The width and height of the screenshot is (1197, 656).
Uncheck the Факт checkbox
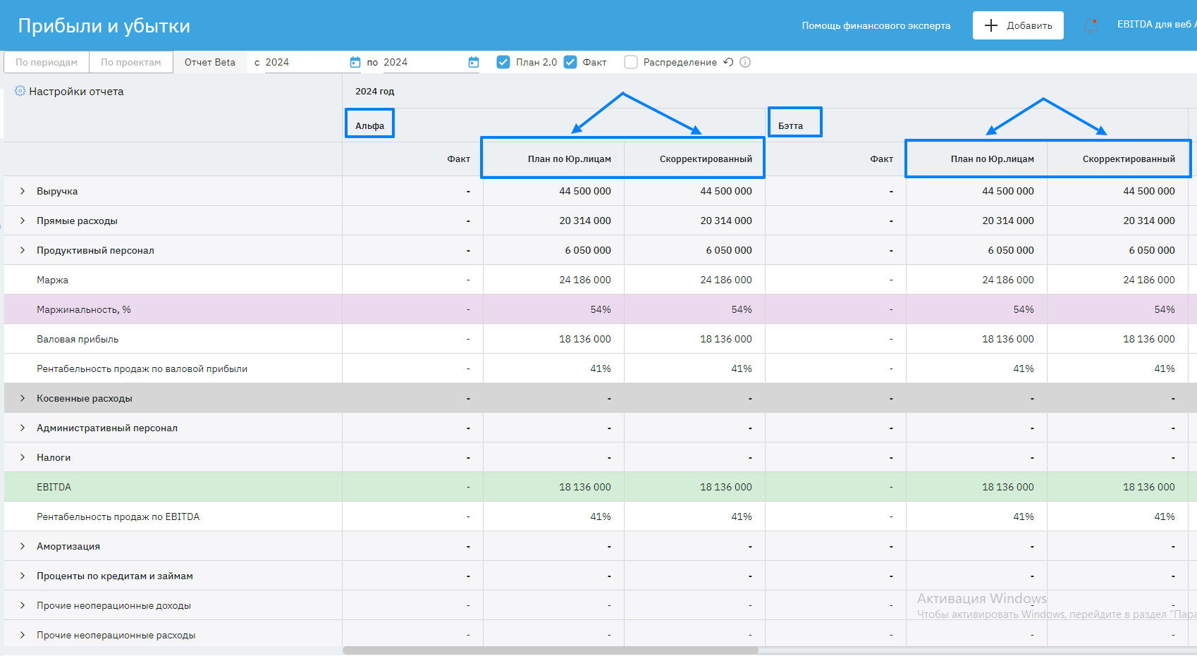570,62
